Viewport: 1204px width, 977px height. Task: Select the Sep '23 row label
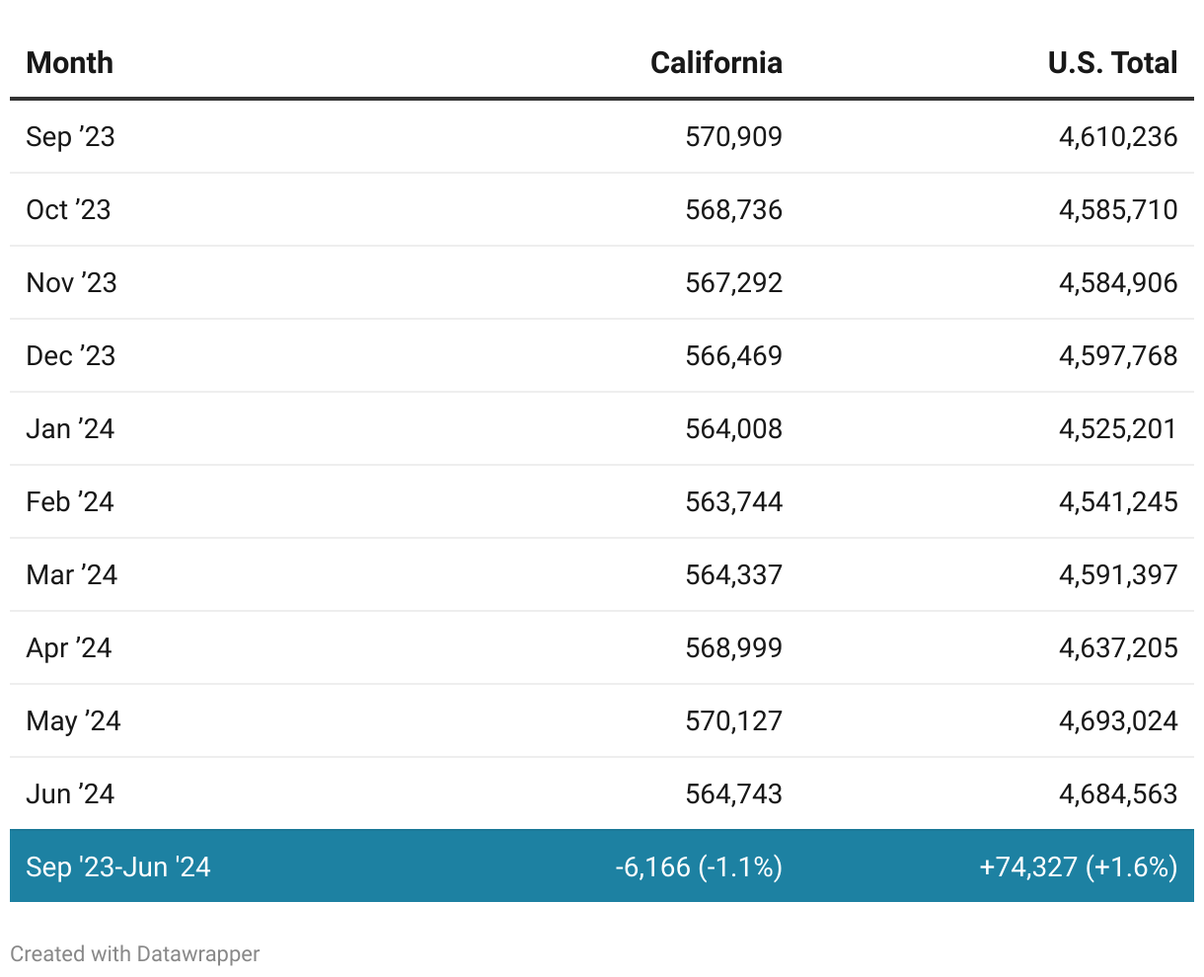pyautogui.click(x=70, y=136)
